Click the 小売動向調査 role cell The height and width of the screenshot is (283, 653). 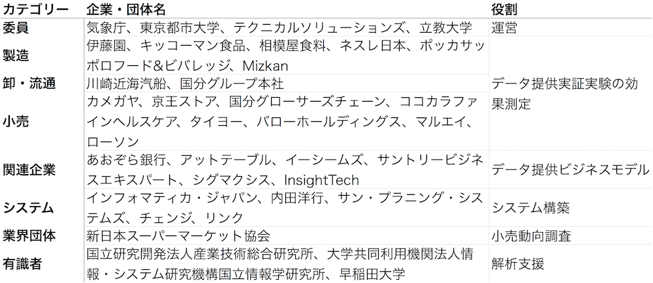coord(530,235)
